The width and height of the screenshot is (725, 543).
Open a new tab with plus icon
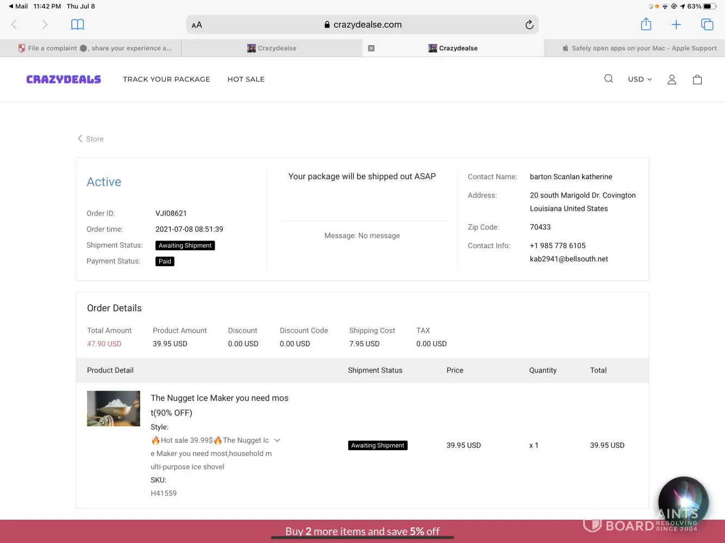point(676,24)
